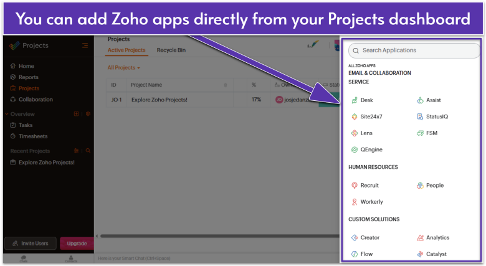Click the Recent Projects filter icon
Image resolution: width=486 pixels, height=266 pixels.
click(76, 151)
